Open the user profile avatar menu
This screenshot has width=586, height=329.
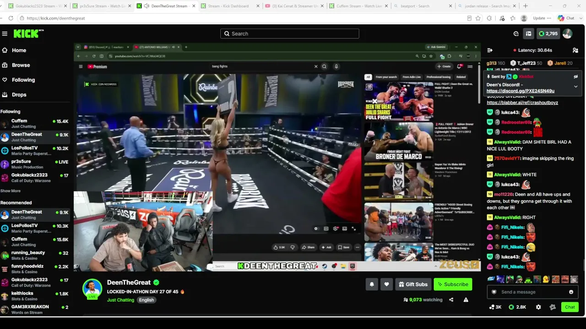pos(567,34)
